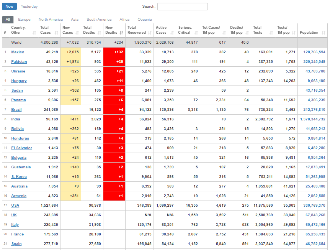Select Italy total tests 3,004,960
Screen dimensions: 330x250
(263, 225)
